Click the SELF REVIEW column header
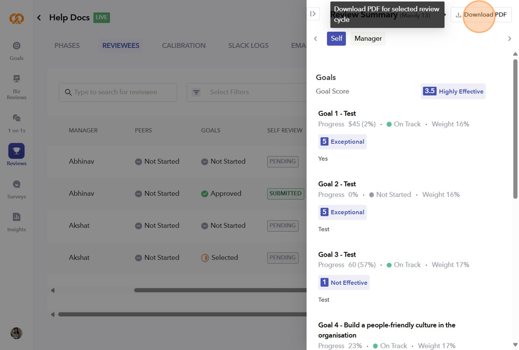This screenshot has height=350, width=519. 285,130
